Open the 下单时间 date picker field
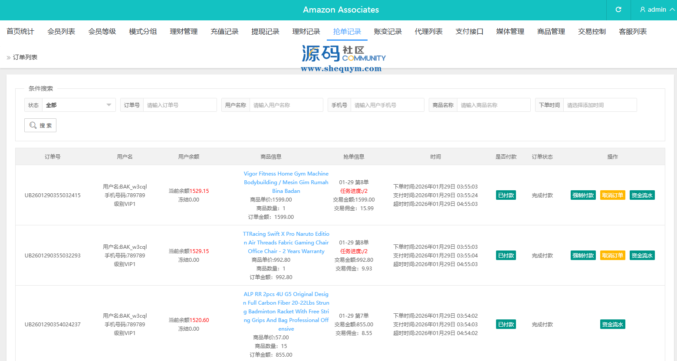The width and height of the screenshot is (677, 361). point(600,105)
